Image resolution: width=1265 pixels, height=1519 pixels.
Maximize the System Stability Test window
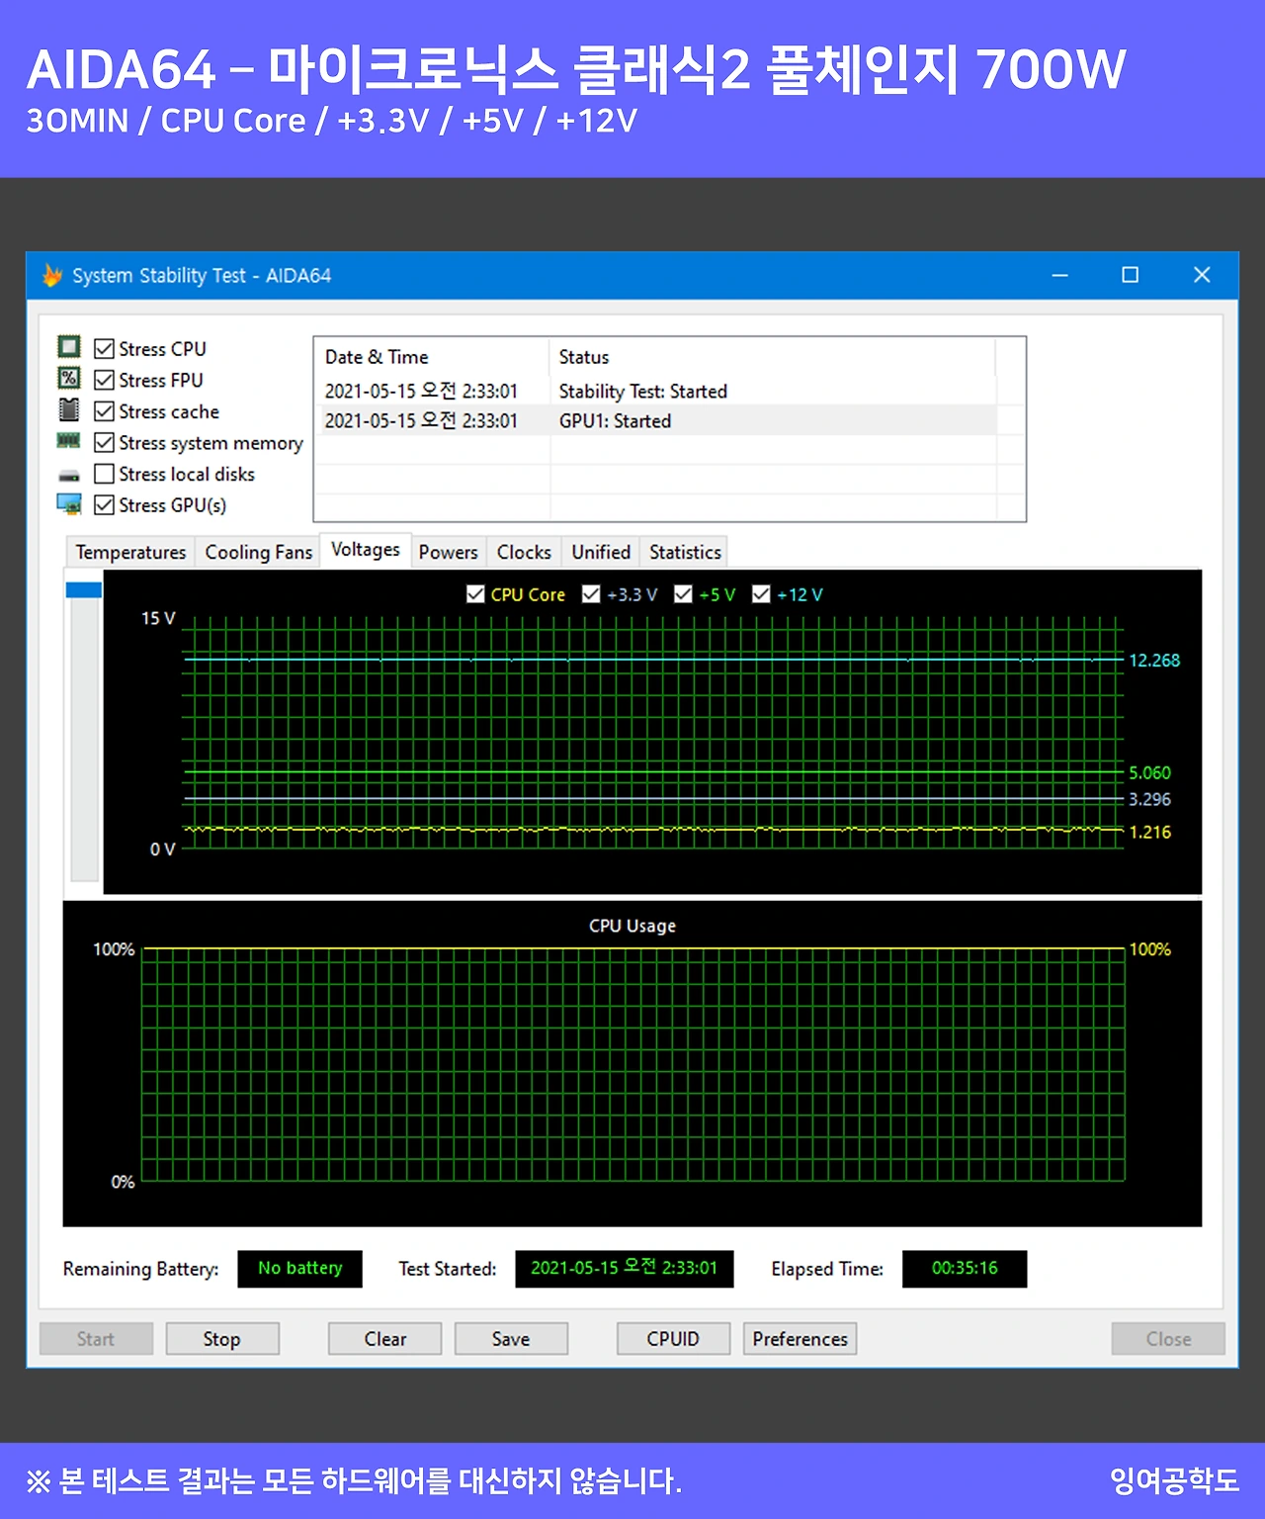point(1131,275)
